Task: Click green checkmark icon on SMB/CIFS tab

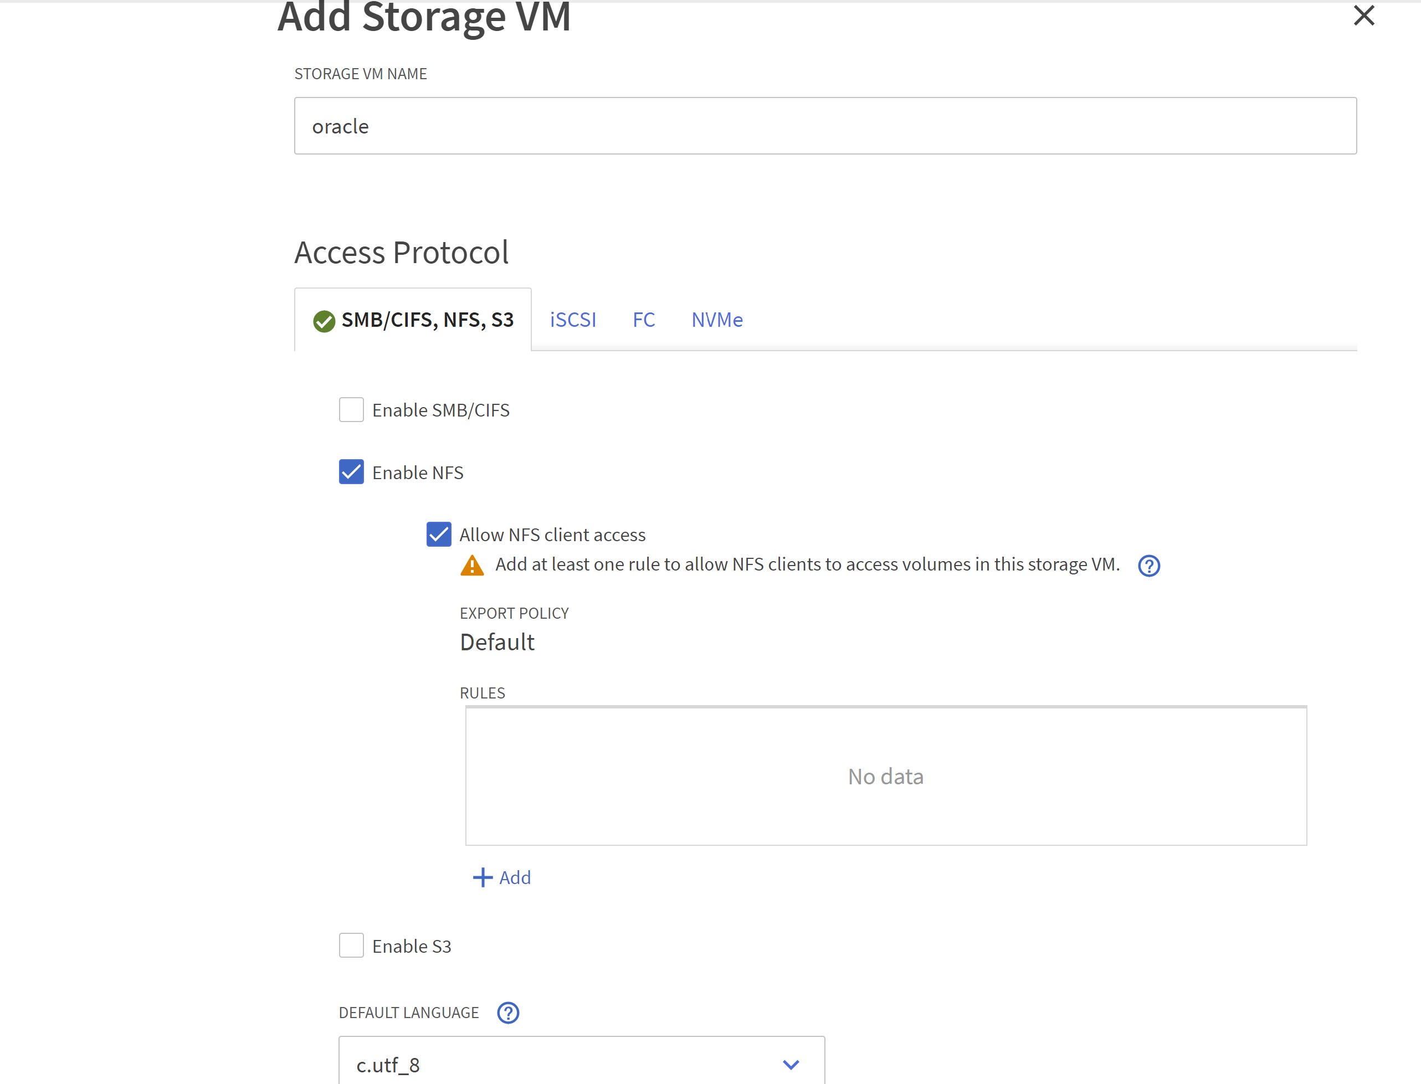Action: tap(324, 321)
